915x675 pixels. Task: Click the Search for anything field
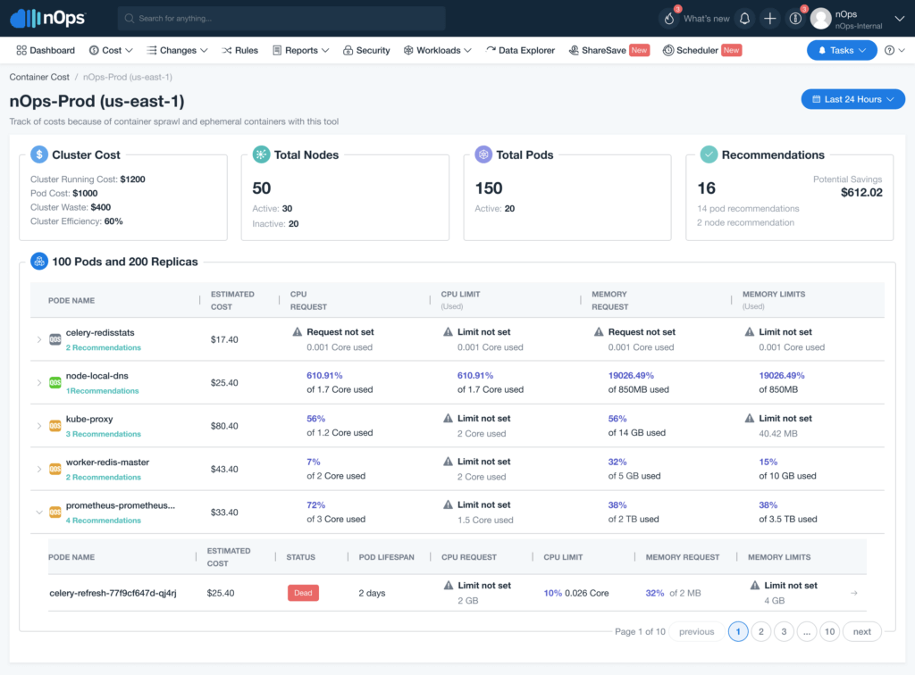tap(281, 19)
